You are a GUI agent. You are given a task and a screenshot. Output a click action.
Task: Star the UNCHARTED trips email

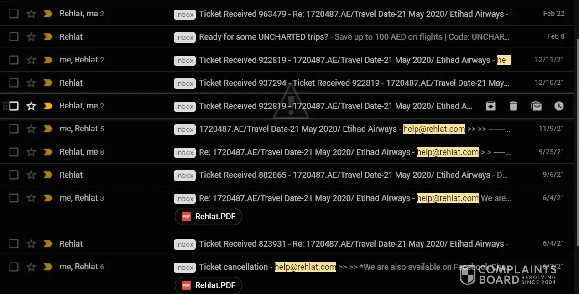pos(31,37)
